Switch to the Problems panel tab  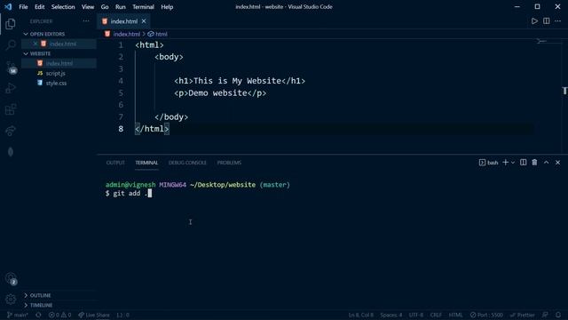(229, 163)
